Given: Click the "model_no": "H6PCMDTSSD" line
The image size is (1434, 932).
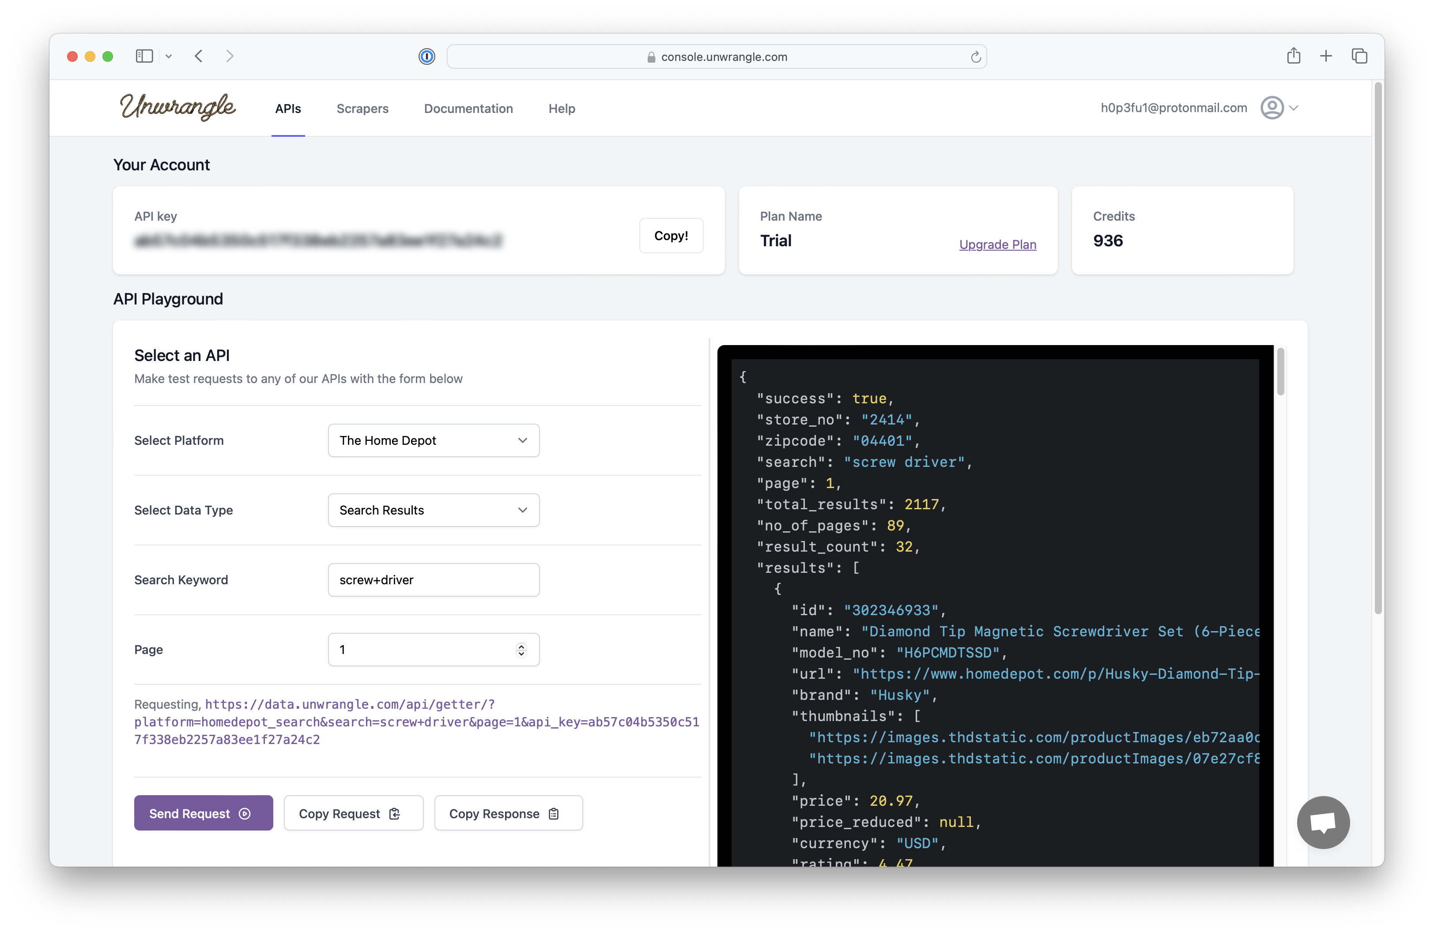Looking at the screenshot, I should (x=899, y=653).
